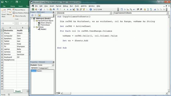
Task: Open the Tools menu
Action: (77, 6)
